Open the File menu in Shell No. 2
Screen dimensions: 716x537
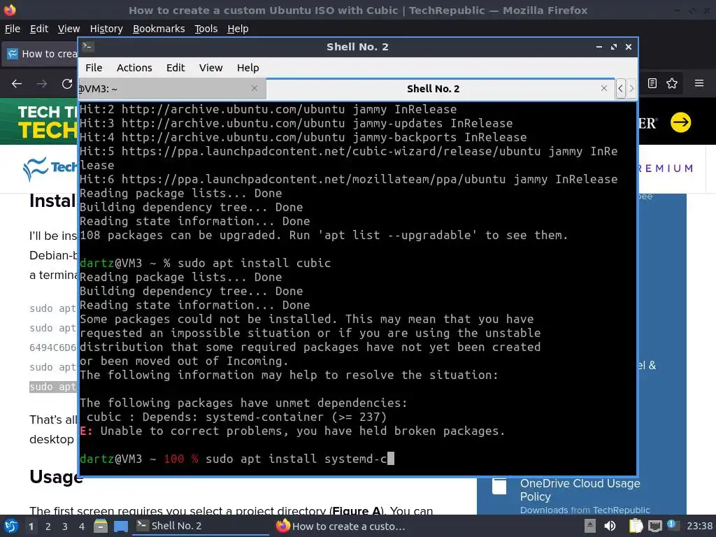[x=94, y=68]
